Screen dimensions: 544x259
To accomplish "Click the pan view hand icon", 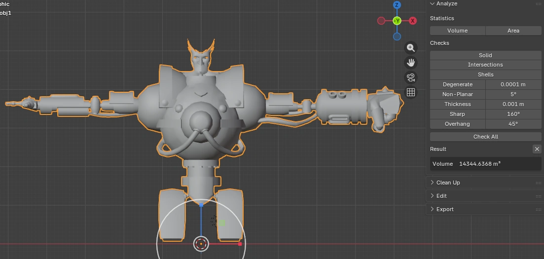I will click(411, 63).
